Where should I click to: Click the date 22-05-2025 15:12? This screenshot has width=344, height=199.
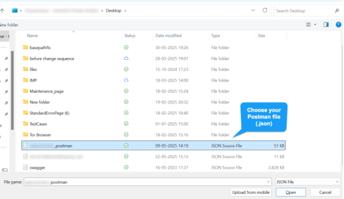click(172, 156)
